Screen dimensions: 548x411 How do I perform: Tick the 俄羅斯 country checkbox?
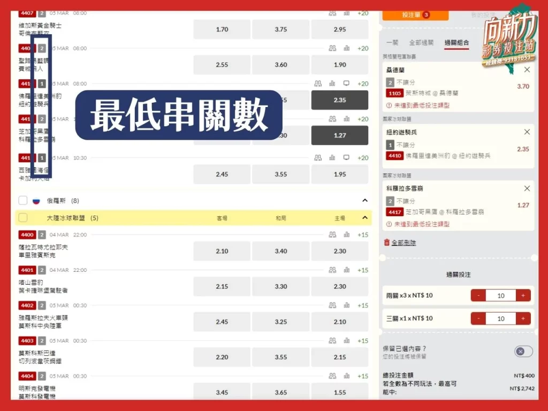coord(22,201)
